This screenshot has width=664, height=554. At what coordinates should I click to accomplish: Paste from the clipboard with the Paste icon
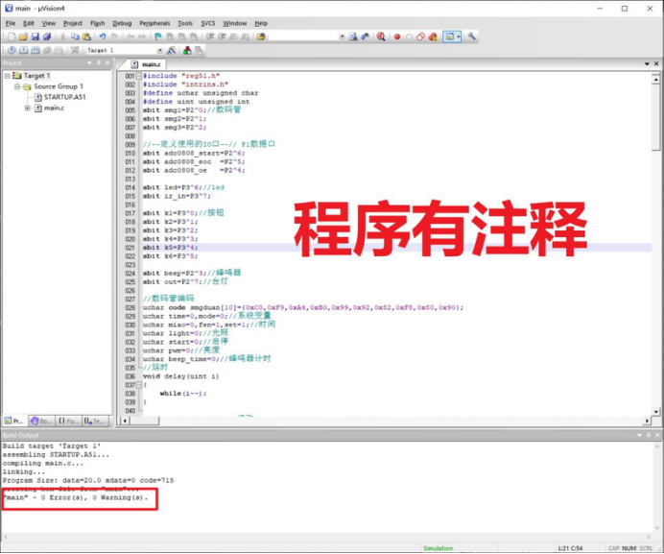click(86, 36)
